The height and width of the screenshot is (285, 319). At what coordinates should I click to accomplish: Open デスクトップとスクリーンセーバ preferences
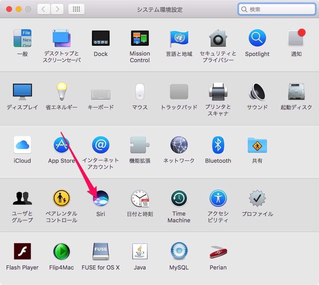click(61, 38)
